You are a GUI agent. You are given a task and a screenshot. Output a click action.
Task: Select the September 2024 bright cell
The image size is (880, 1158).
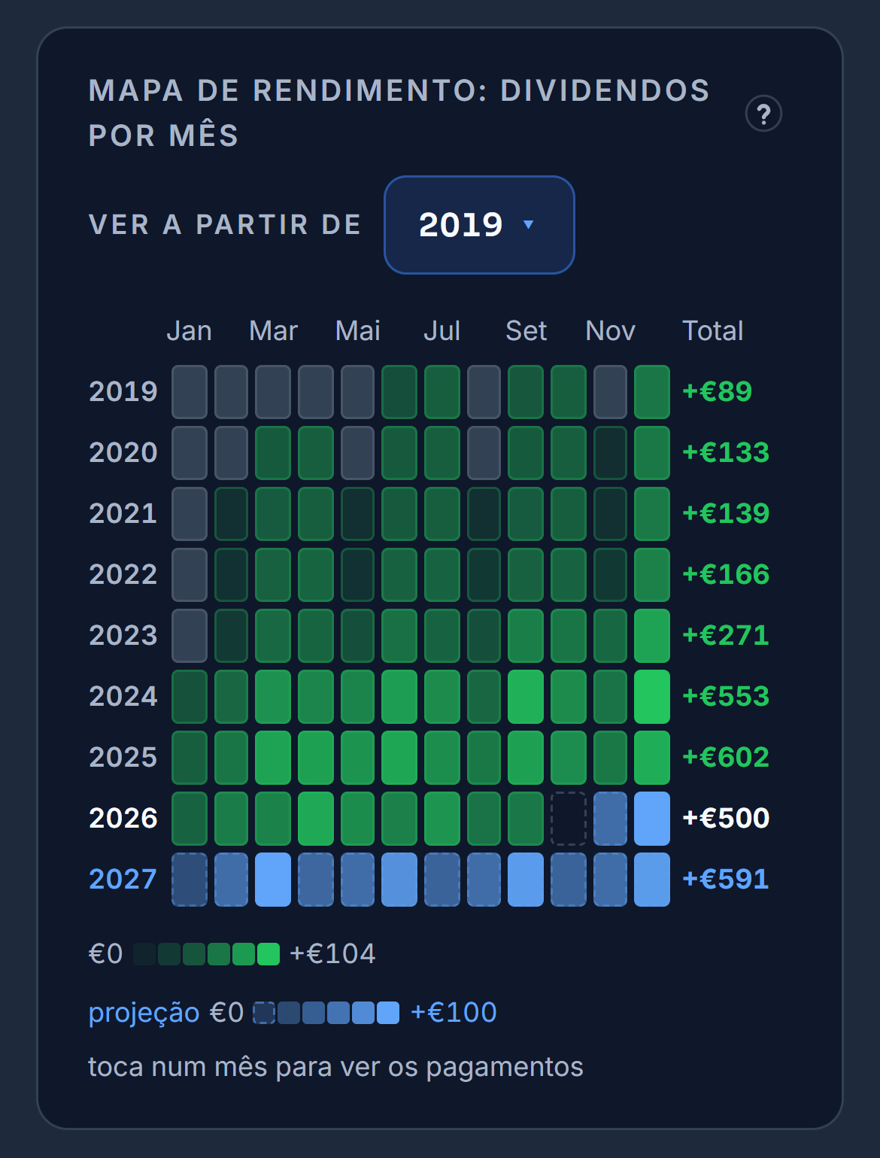[526, 697]
